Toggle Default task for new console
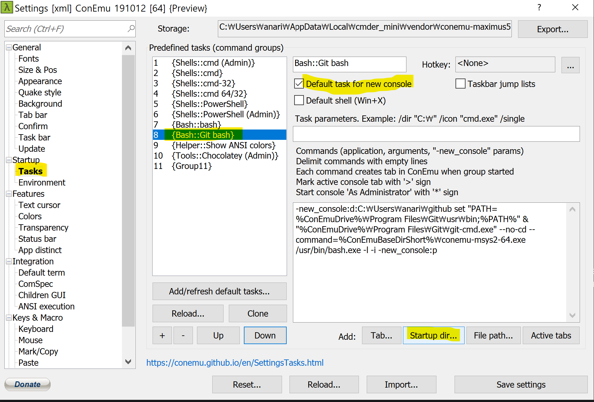Viewport: 594px width, 402px height. tap(299, 84)
